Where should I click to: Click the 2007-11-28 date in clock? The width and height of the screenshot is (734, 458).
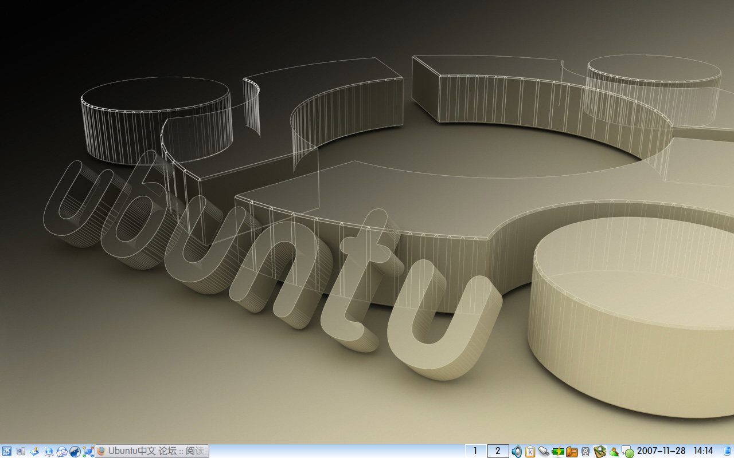661,451
